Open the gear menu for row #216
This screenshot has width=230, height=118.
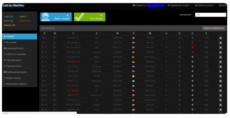220,62
